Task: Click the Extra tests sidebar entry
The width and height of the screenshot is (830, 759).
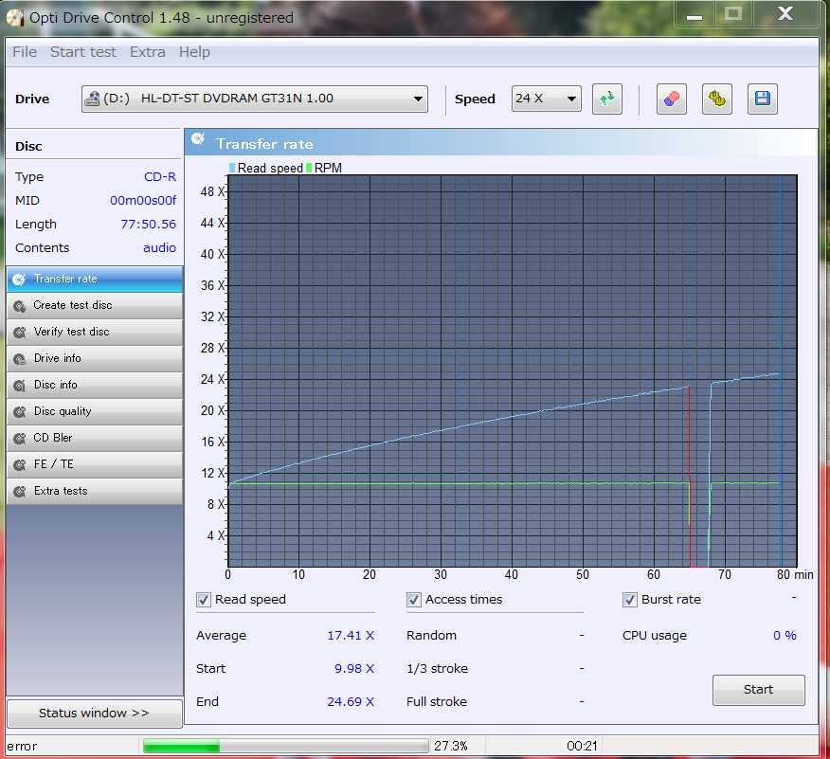Action: coord(94,491)
